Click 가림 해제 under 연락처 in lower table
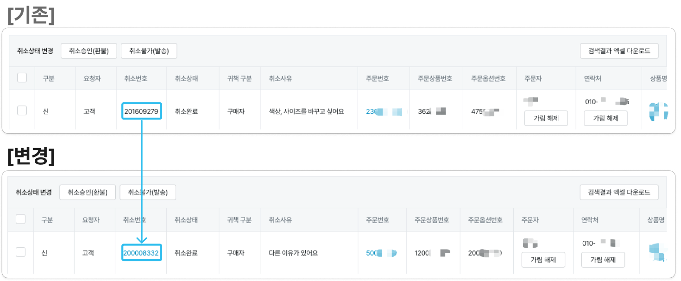The height and width of the screenshot is (281, 681). coord(603,260)
